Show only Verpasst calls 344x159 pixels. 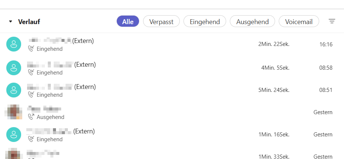[x=161, y=21]
